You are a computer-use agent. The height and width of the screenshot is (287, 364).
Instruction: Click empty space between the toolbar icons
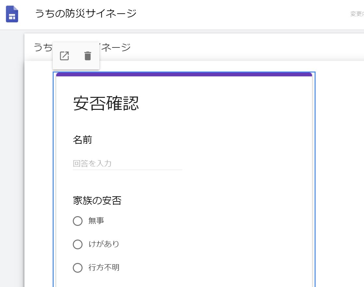coord(76,56)
